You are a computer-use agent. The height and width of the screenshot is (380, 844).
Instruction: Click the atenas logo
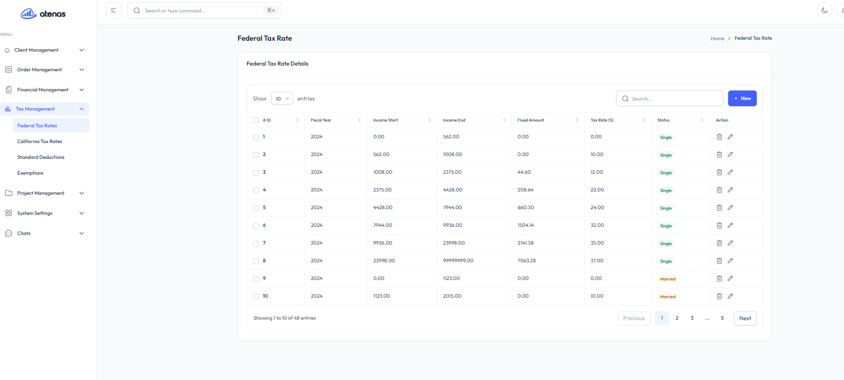pyautogui.click(x=43, y=14)
